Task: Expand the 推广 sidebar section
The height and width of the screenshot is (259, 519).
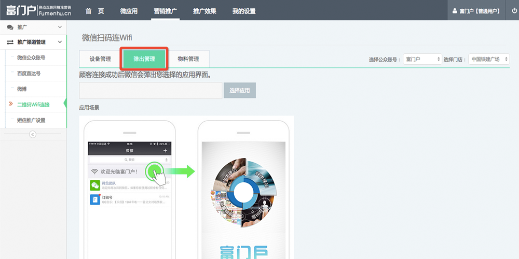Action: (60, 27)
